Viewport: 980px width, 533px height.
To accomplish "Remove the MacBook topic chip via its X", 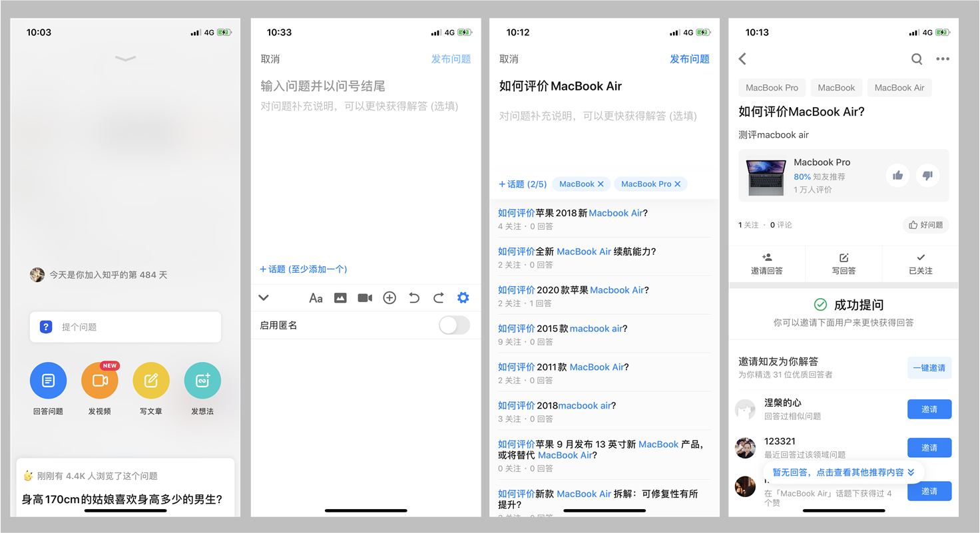I will (x=601, y=184).
